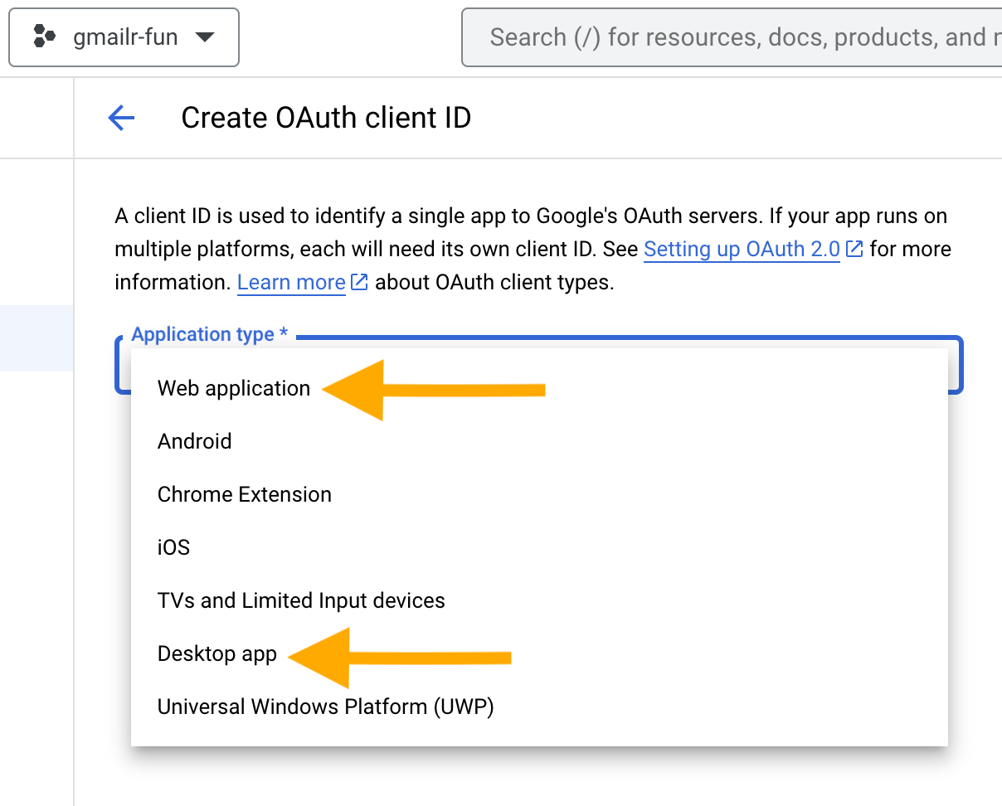The width and height of the screenshot is (1002, 806).
Task: Open the gmailr-fun project picker
Action: click(124, 36)
